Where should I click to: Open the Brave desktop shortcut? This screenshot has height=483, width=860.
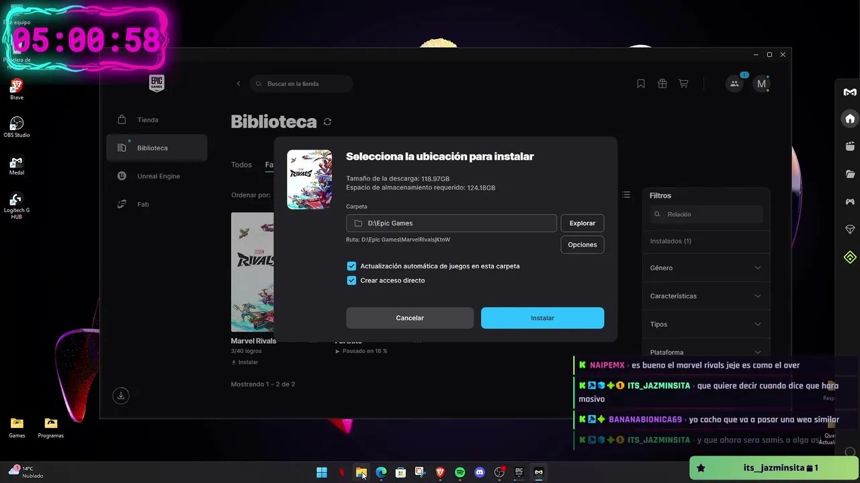tap(17, 89)
